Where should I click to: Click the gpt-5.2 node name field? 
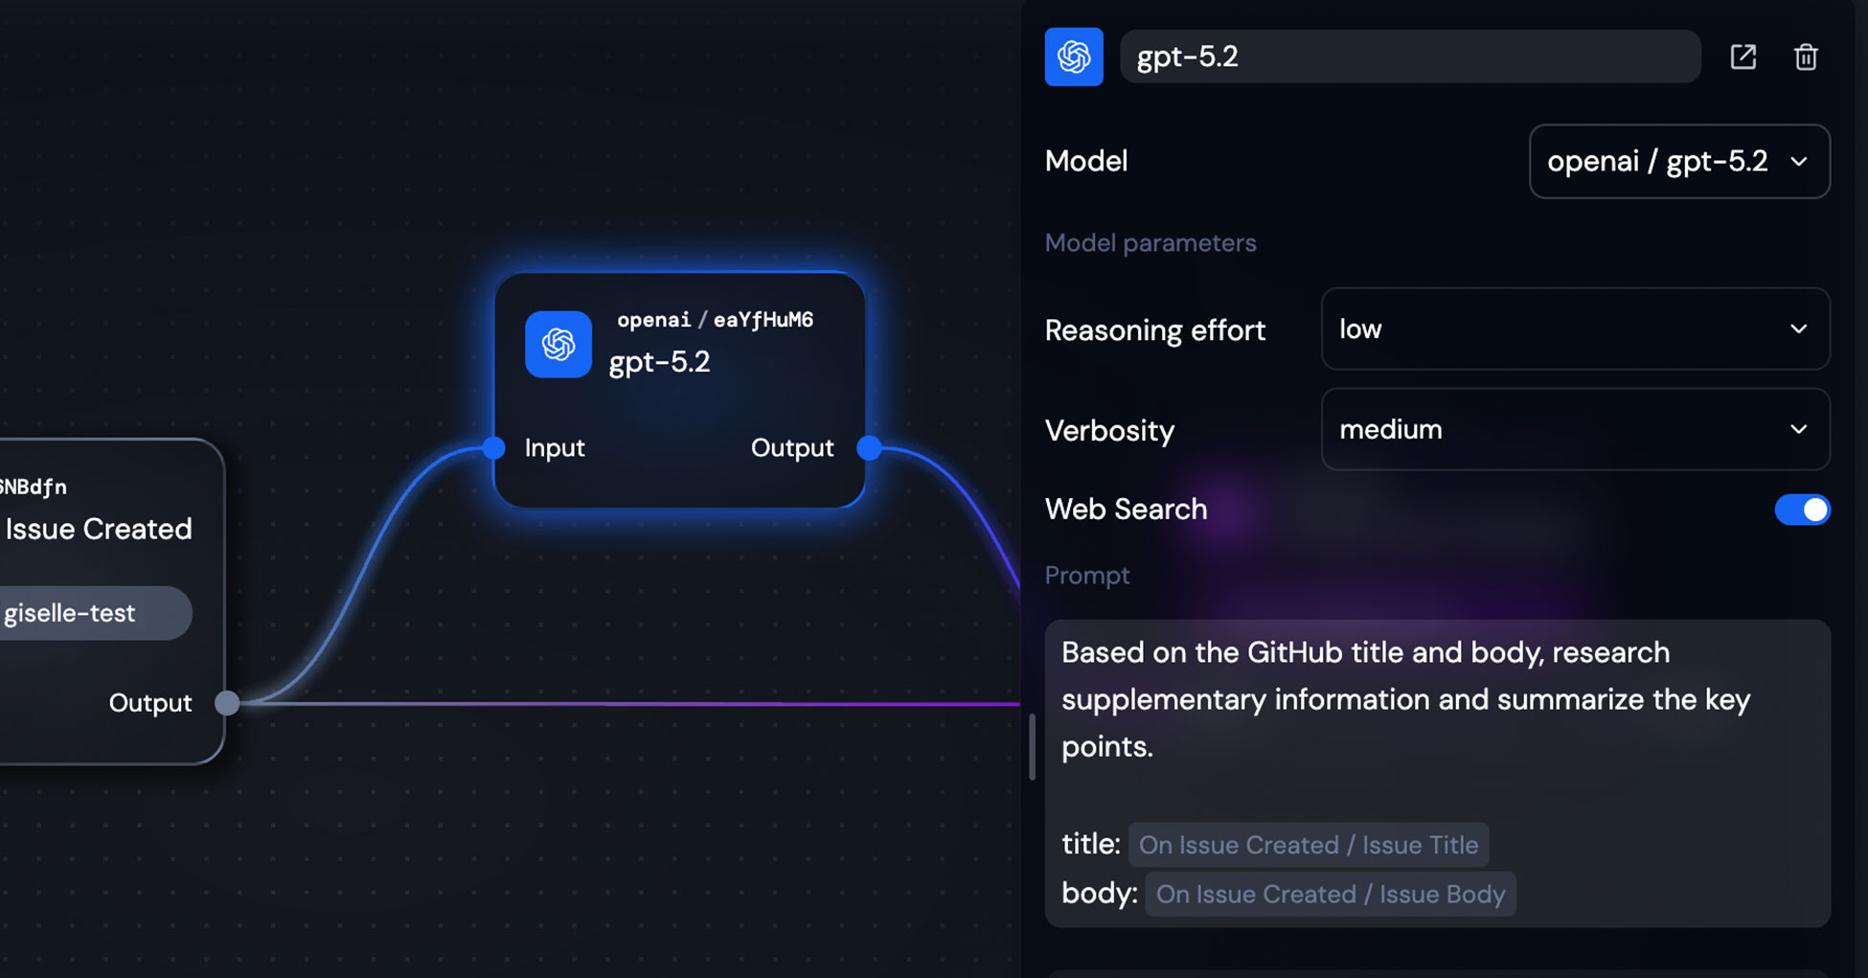coord(1408,57)
